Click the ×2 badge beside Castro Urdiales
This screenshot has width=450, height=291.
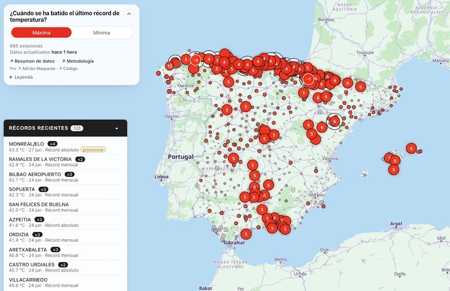(63, 265)
